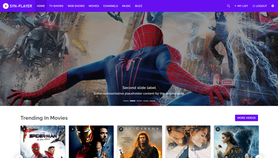Screen dimensions: 278x158
Task: Browse the Channels section
Action: [x=110, y=6]
